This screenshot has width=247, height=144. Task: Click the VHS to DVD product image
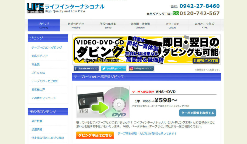click(103, 102)
